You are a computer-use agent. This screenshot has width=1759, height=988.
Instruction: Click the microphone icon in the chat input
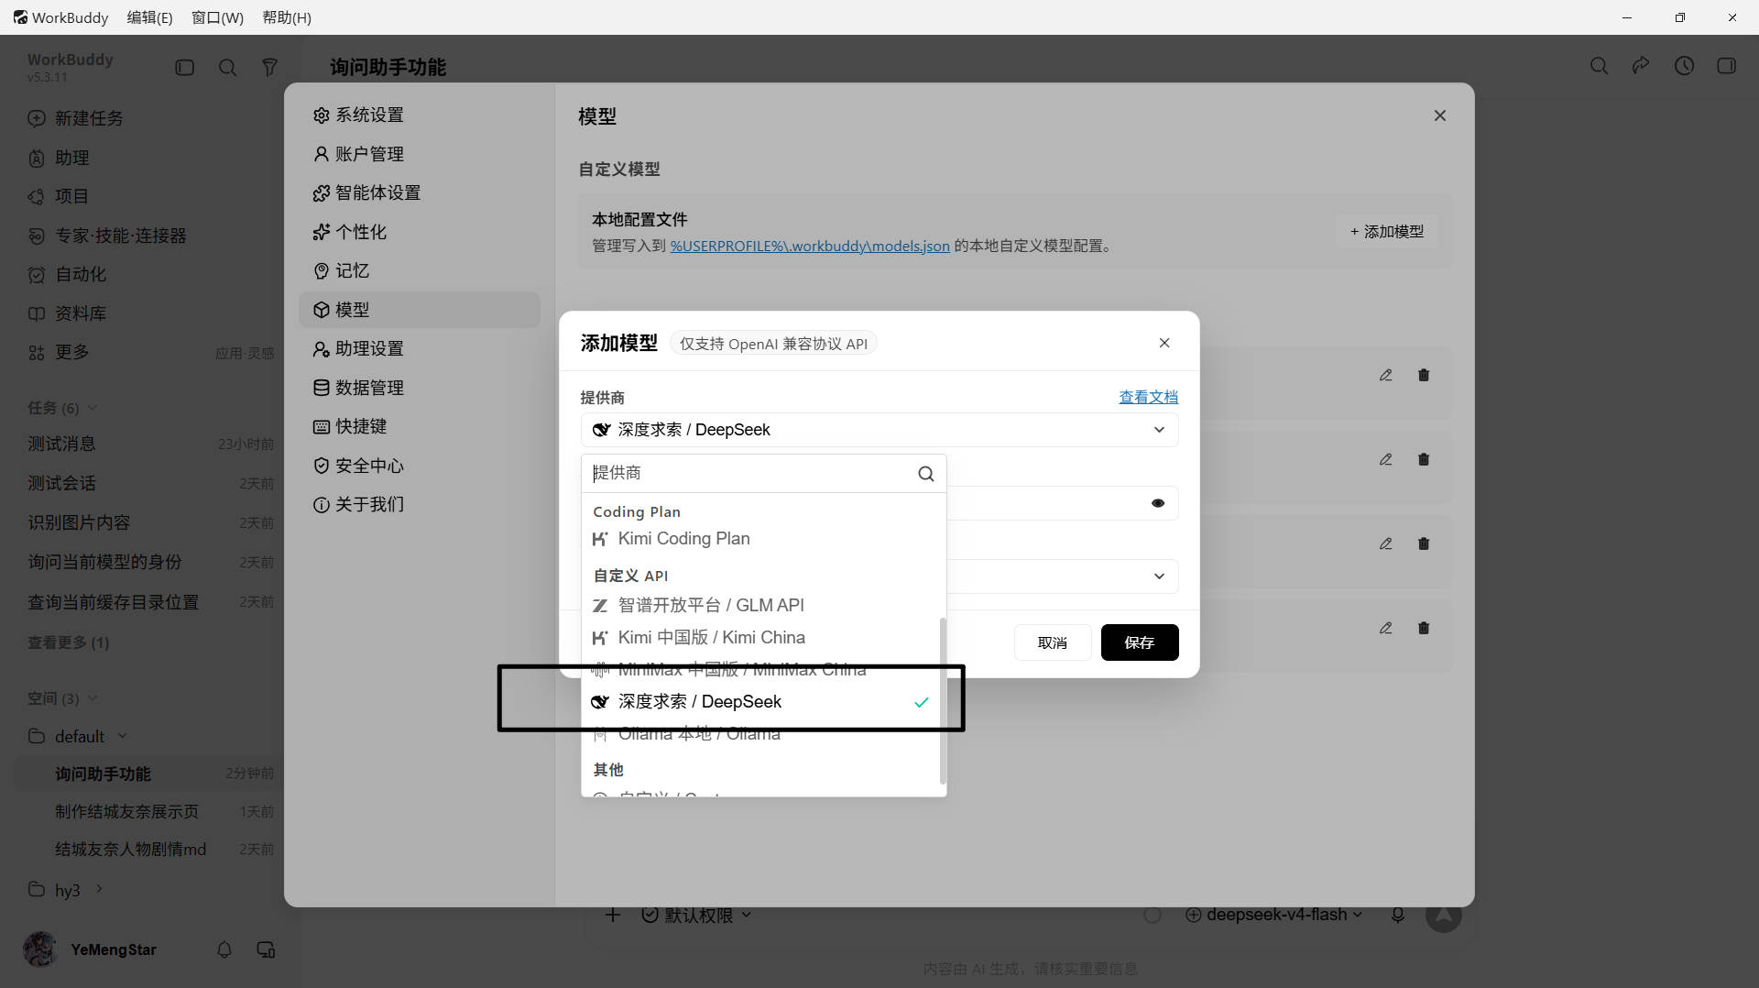[1398, 915]
